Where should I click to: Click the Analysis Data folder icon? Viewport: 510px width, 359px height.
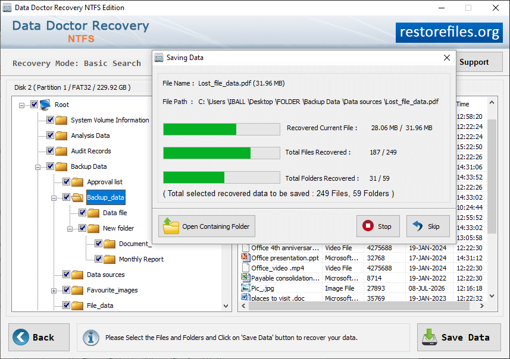coord(61,136)
